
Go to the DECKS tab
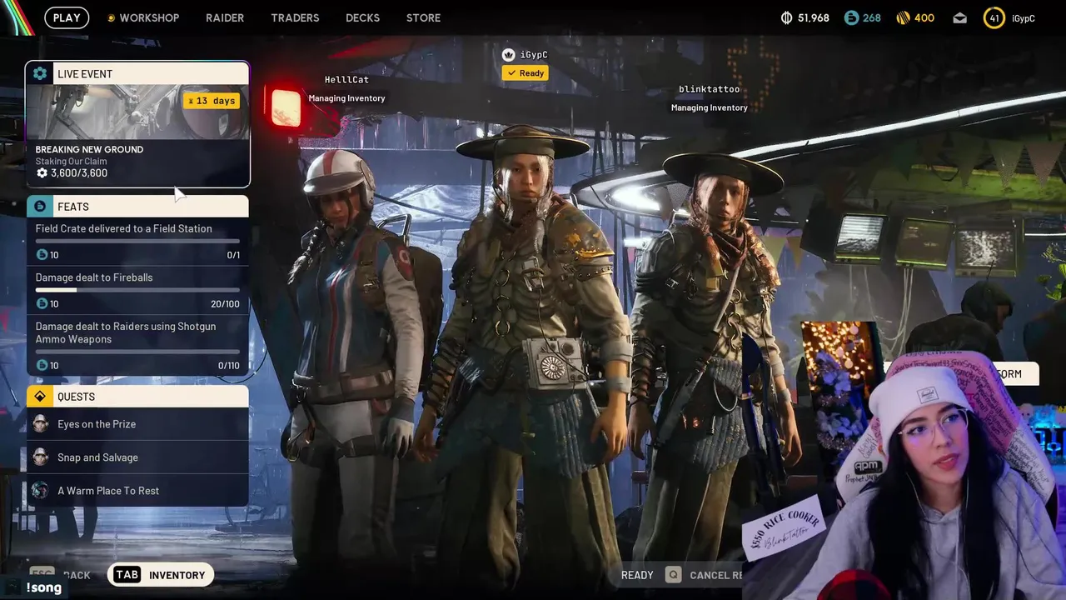tap(362, 17)
